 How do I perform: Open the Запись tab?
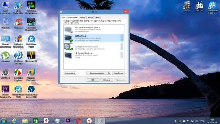coord(82,18)
